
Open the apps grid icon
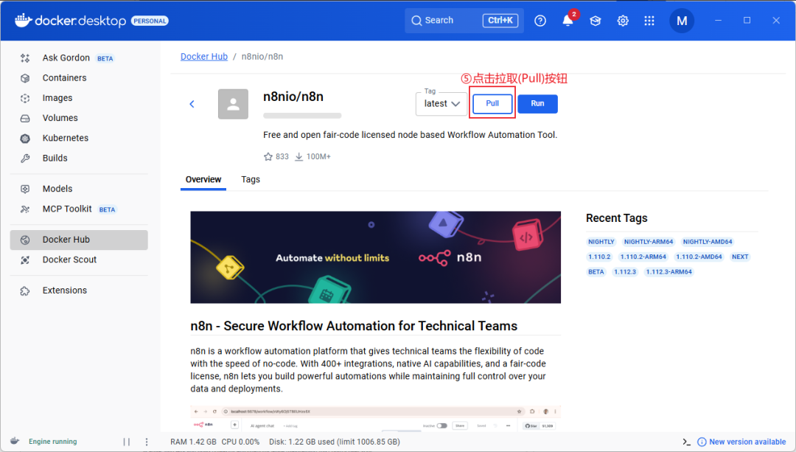(649, 21)
